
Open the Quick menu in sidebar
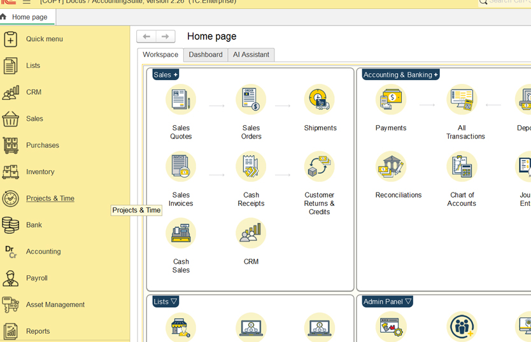(x=45, y=39)
